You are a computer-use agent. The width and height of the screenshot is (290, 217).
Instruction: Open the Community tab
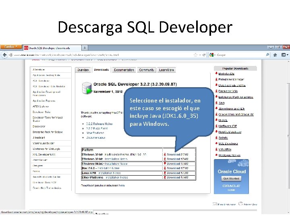tap(147, 70)
